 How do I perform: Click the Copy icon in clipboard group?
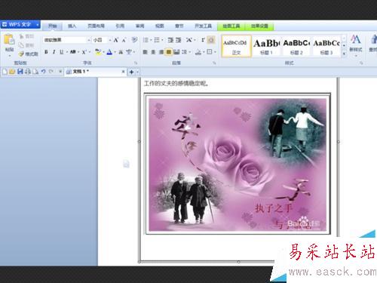22,45
